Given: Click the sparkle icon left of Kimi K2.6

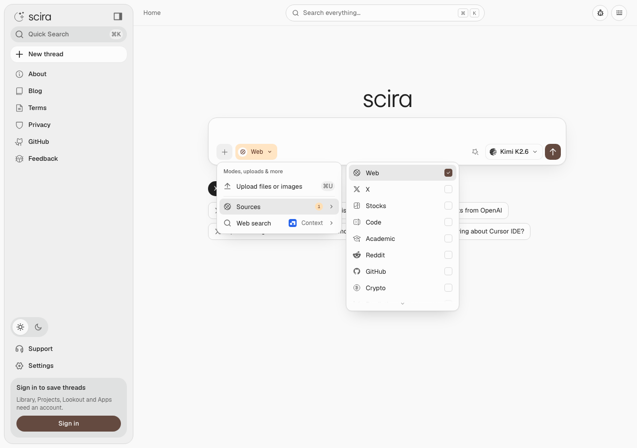Looking at the screenshot, I should point(475,152).
